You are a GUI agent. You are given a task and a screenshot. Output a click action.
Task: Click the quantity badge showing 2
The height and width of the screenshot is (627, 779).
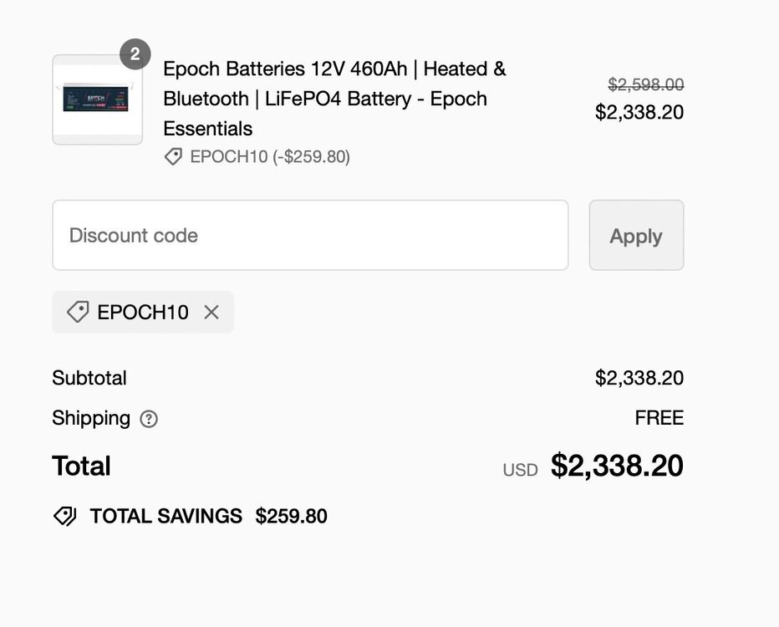pyautogui.click(x=135, y=55)
